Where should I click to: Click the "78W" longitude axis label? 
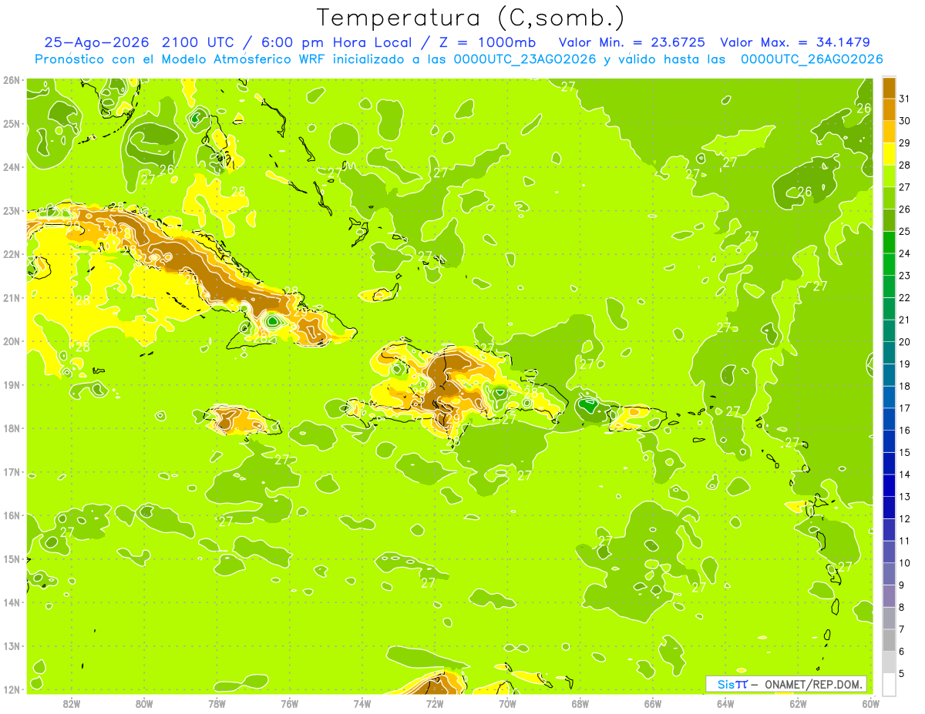(x=217, y=703)
